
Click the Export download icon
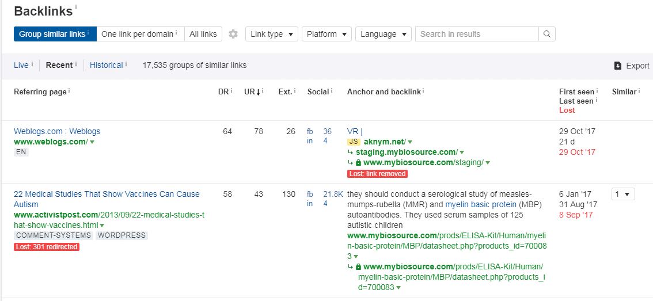618,66
